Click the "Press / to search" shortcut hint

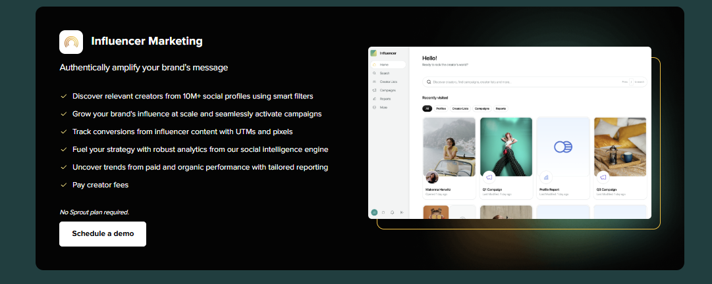[633, 82]
